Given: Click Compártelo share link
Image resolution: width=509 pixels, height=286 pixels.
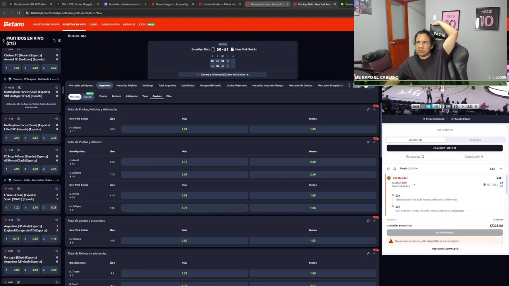Looking at the screenshot, I should point(474,157).
